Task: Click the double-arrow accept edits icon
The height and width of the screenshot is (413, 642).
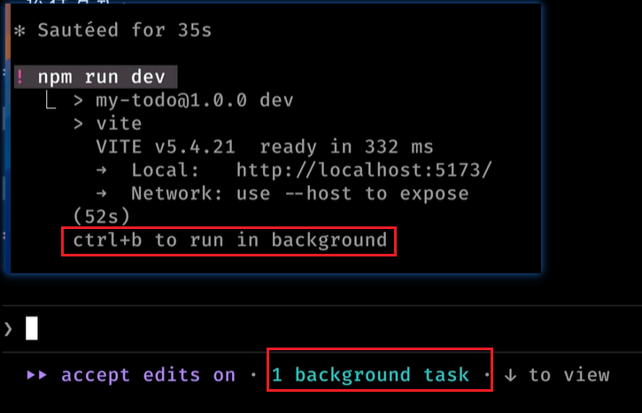Action: (37, 375)
